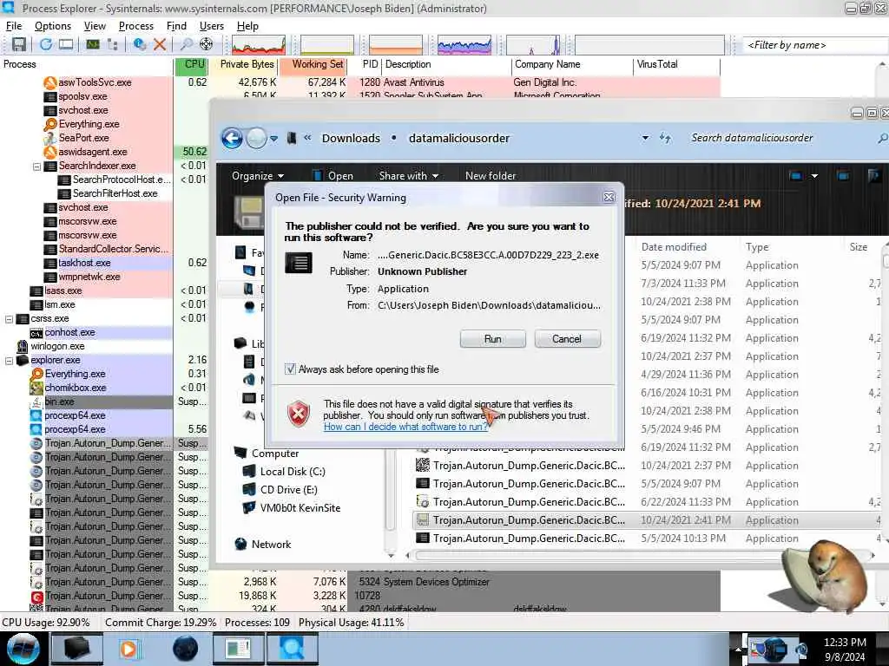Click the Run button in Security Warning
Image resolution: width=889 pixels, height=666 pixels.
point(493,339)
